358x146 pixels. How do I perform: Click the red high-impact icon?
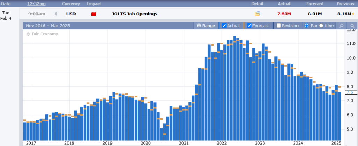(94, 14)
